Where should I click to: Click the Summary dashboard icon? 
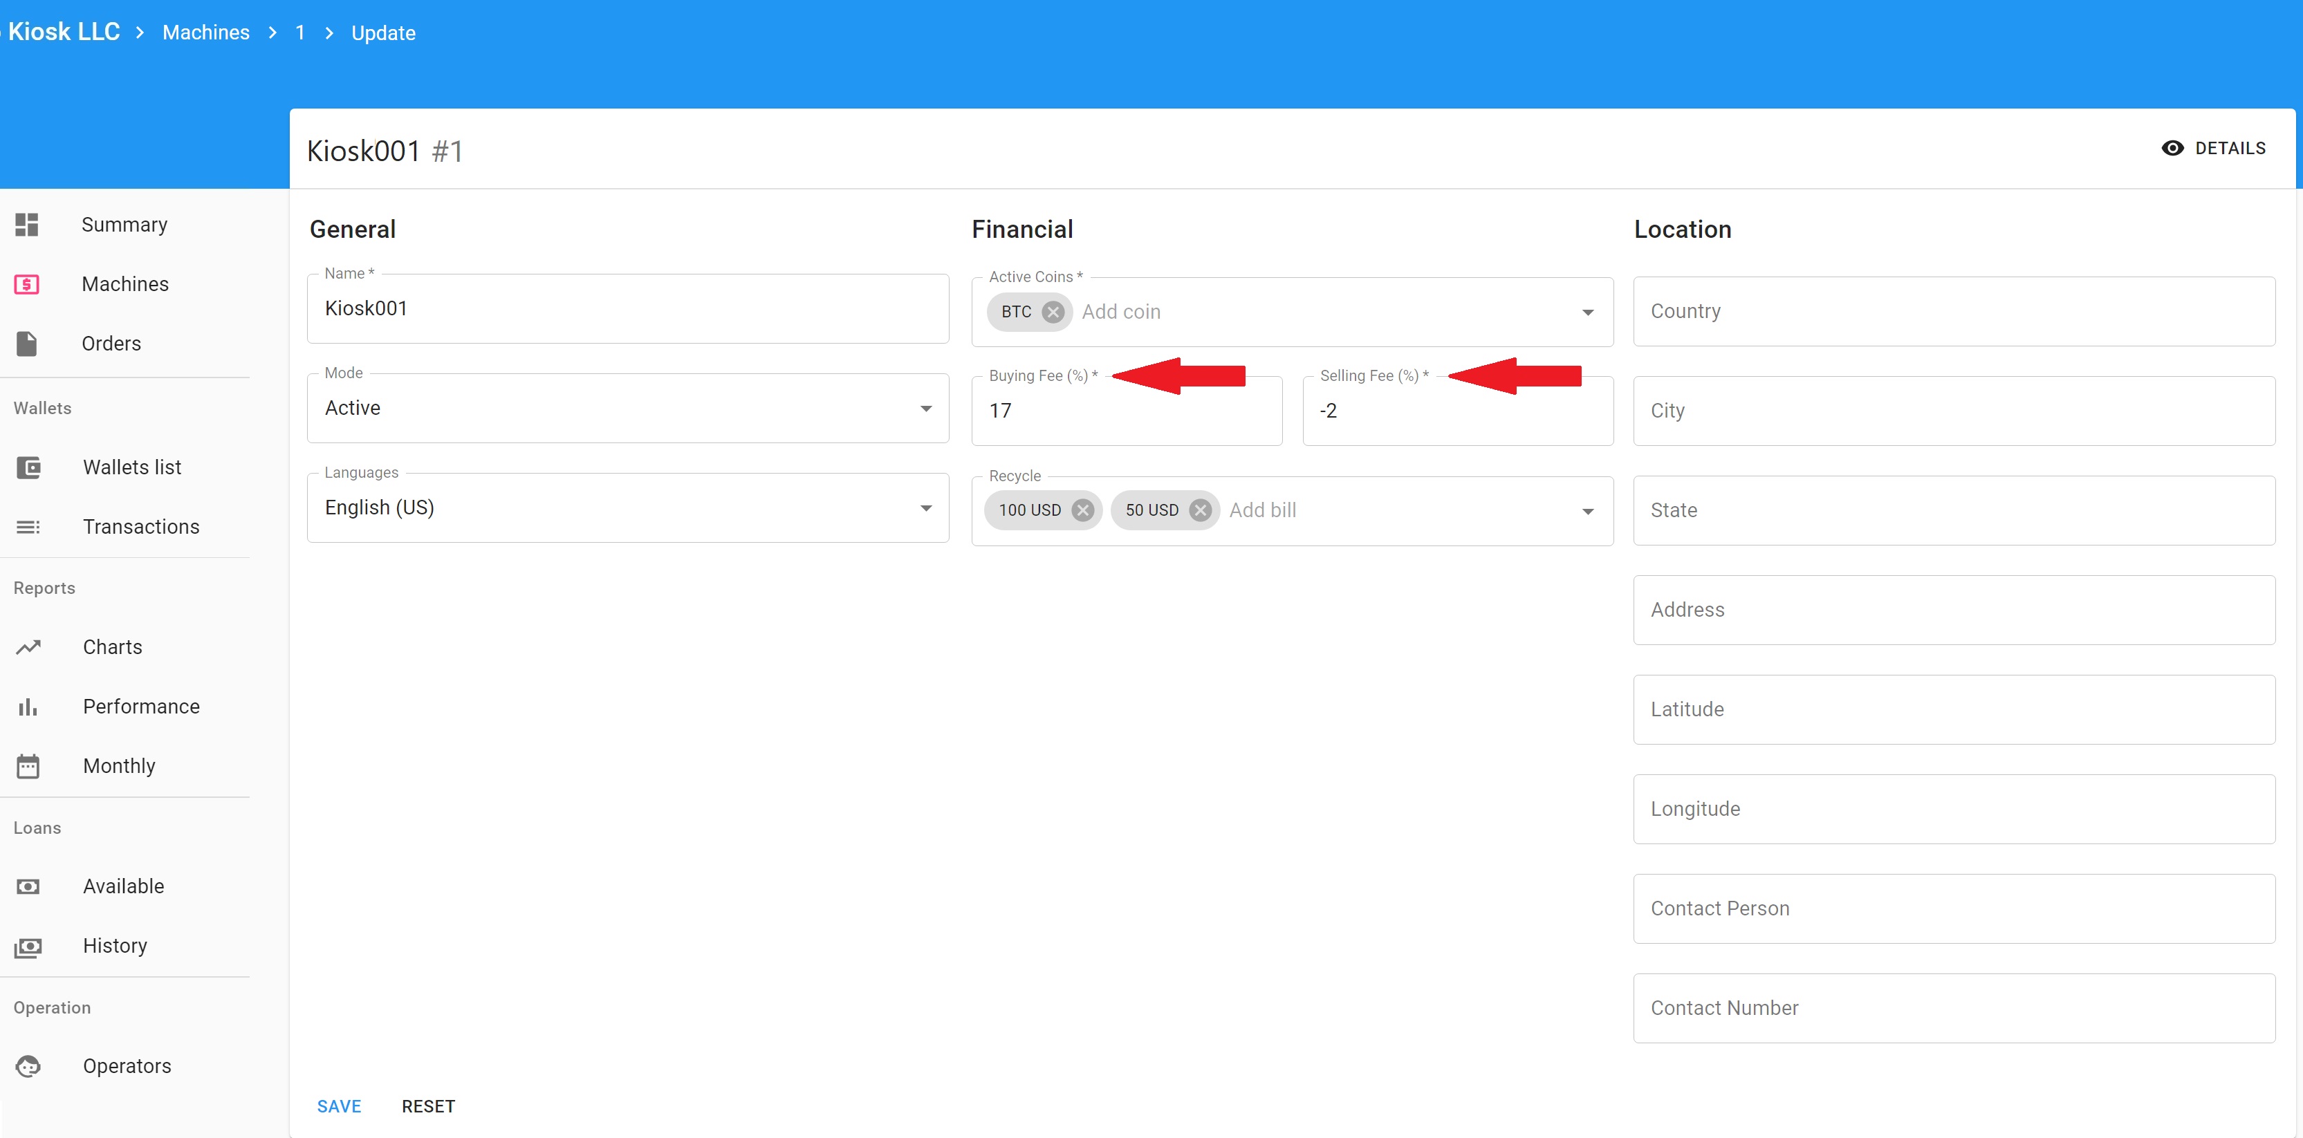tap(27, 225)
